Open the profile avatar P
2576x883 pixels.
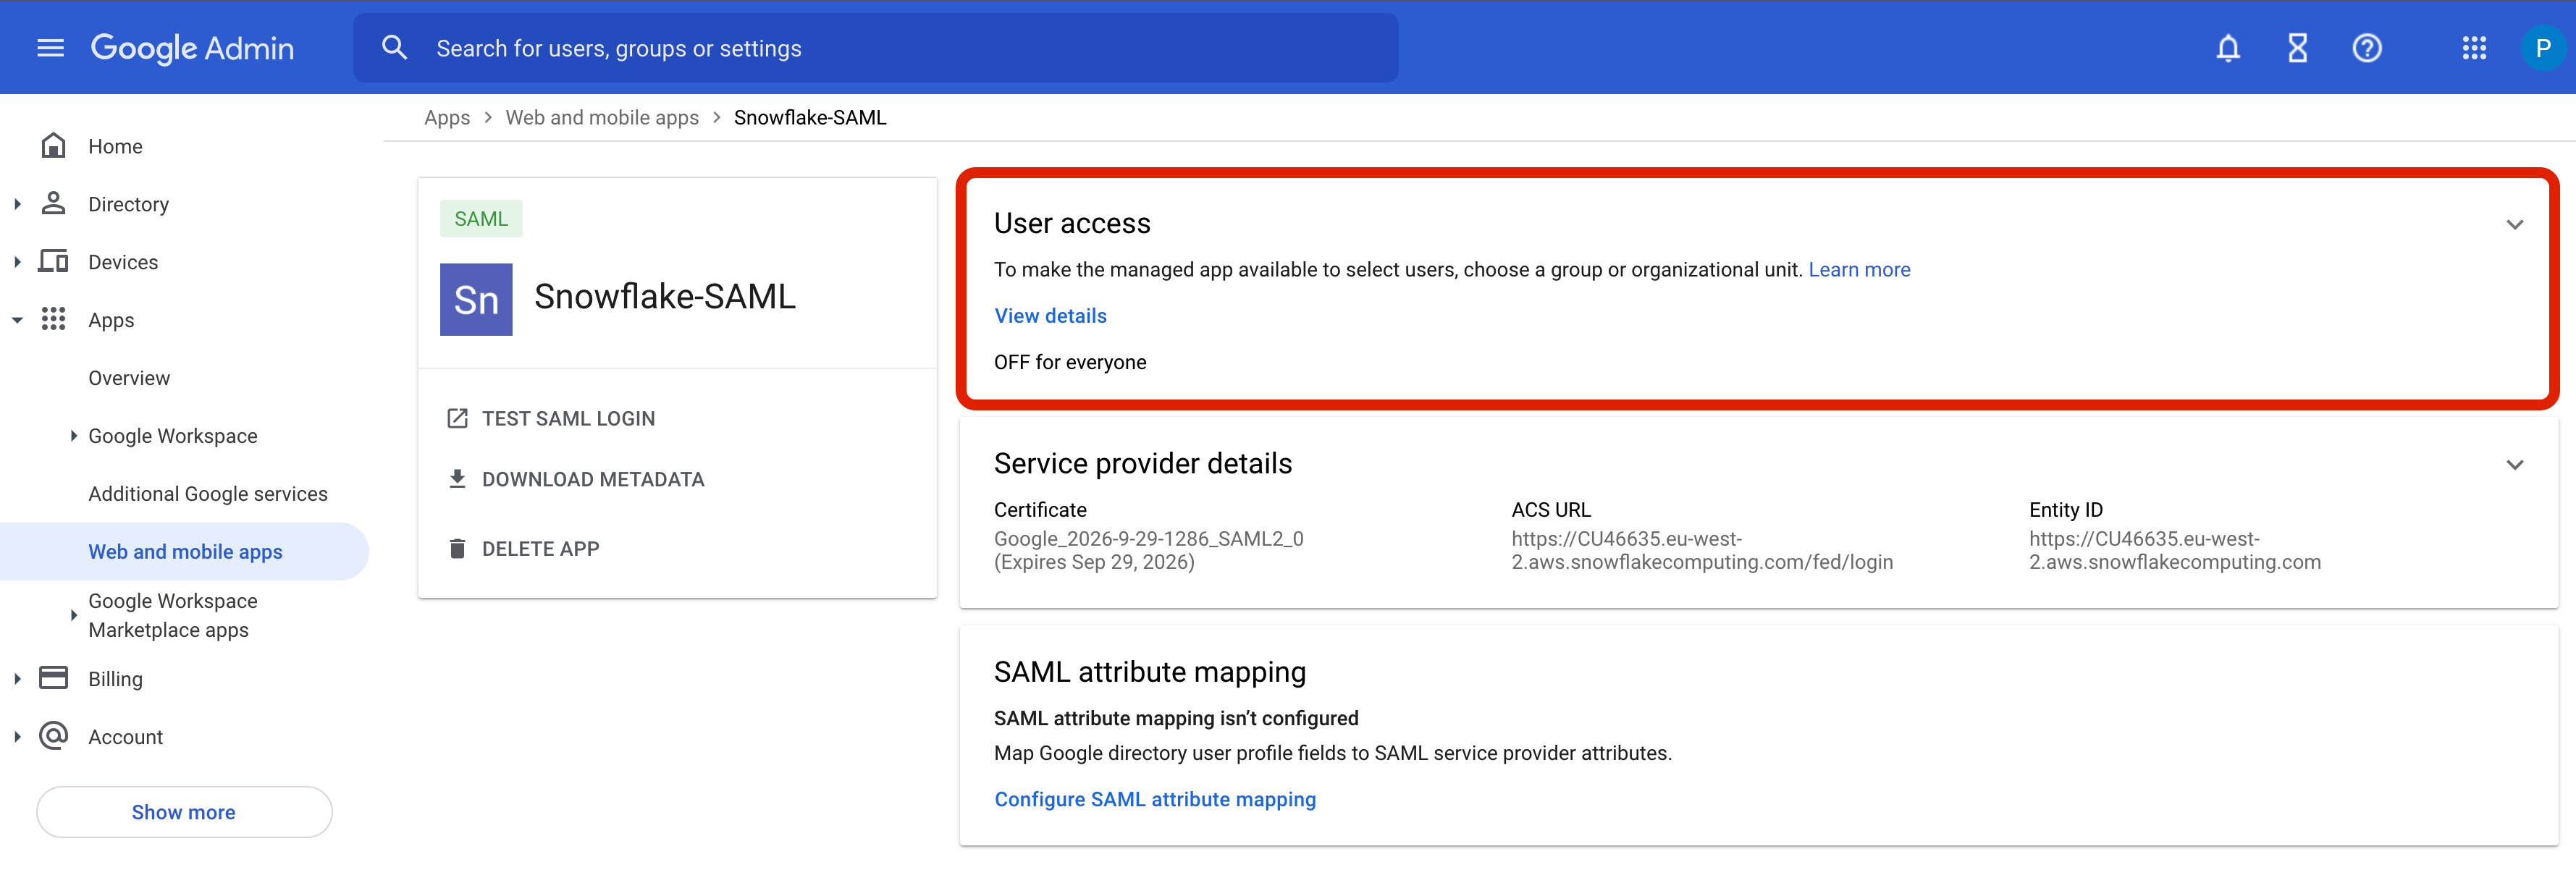(x=2542, y=47)
